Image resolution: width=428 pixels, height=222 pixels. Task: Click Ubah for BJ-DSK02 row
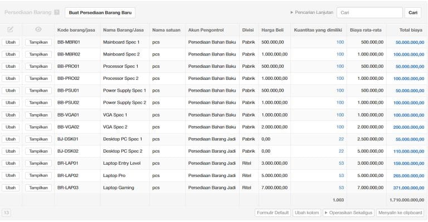click(x=11, y=151)
